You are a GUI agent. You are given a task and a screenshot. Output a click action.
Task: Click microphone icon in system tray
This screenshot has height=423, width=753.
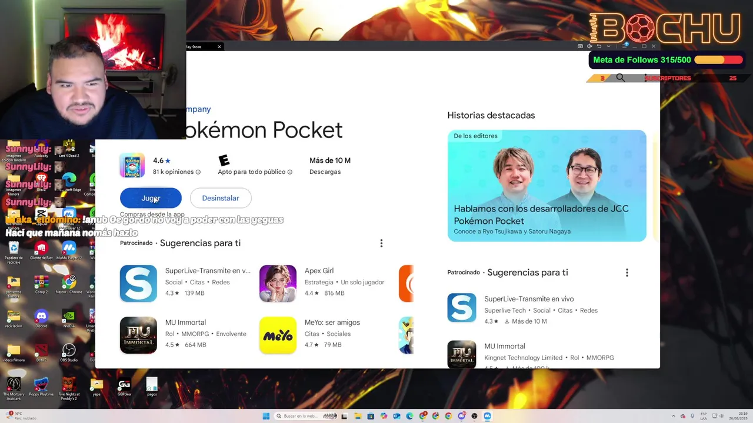692,416
